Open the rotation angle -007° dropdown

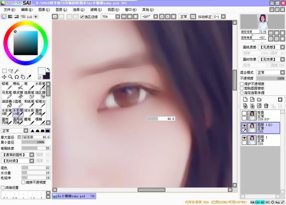coord(156,17)
